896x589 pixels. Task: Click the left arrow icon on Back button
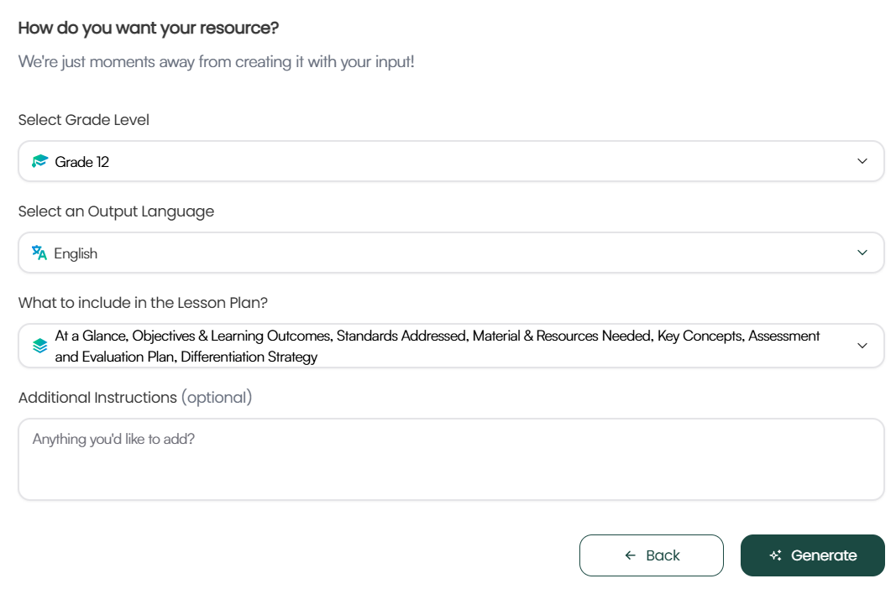point(630,555)
